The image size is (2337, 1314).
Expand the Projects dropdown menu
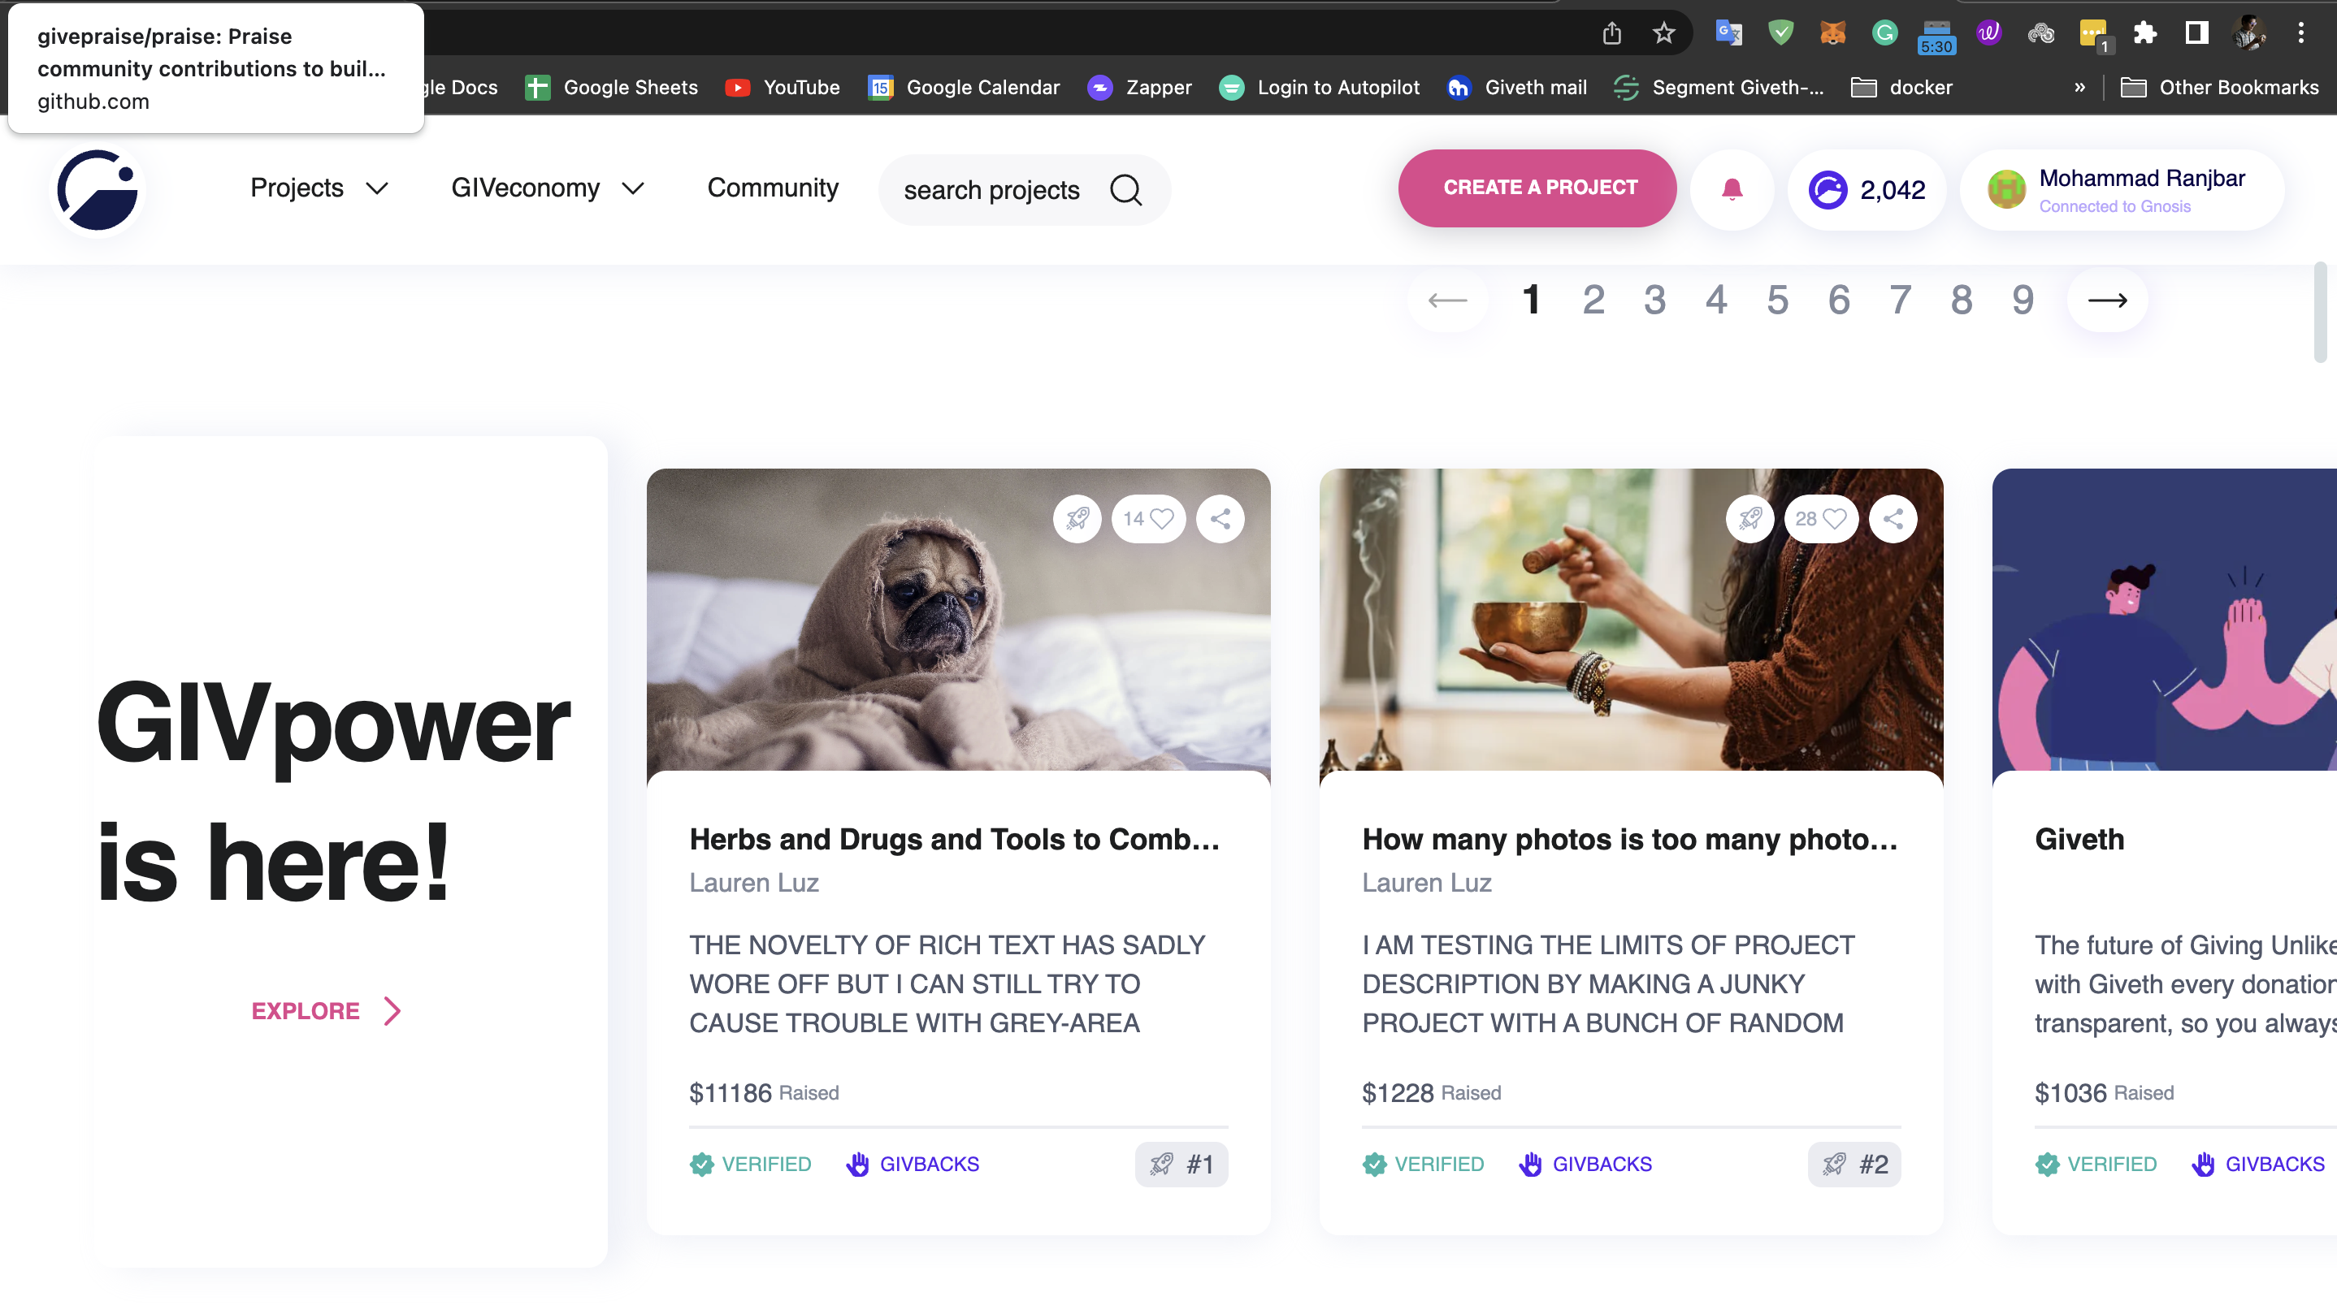coord(319,188)
